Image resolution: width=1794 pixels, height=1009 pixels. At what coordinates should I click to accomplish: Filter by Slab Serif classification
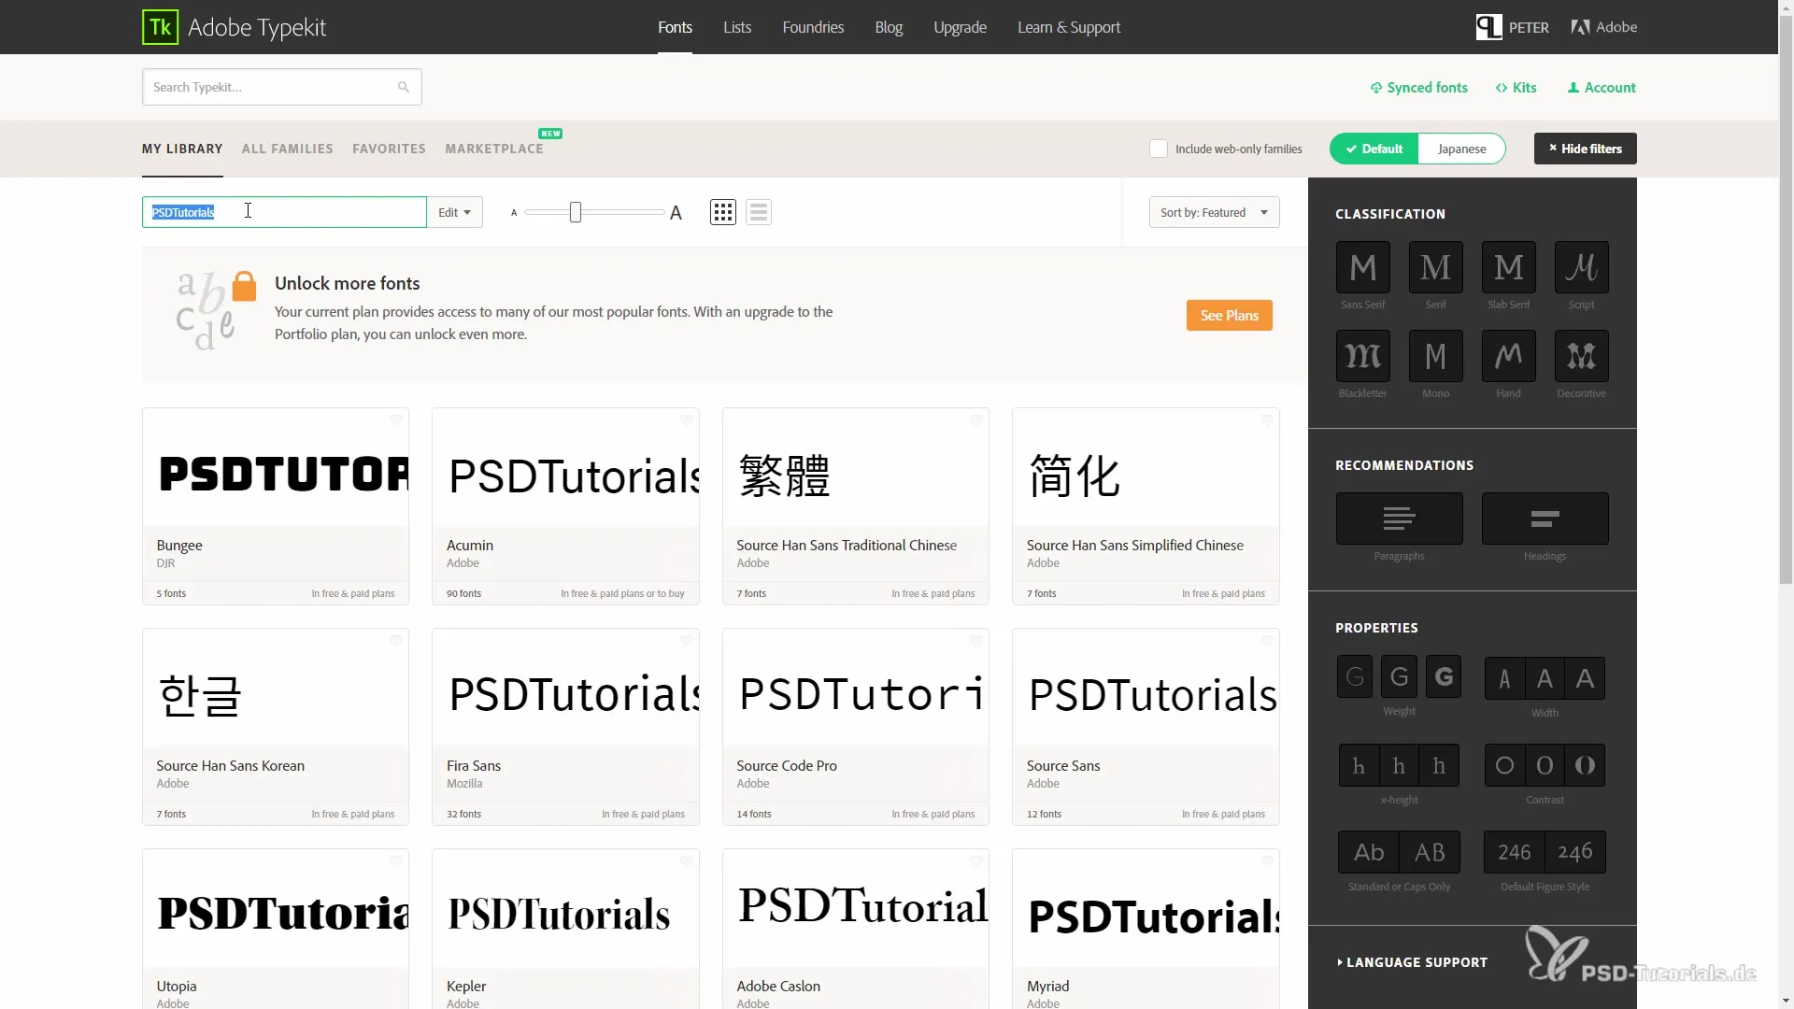click(1508, 267)
